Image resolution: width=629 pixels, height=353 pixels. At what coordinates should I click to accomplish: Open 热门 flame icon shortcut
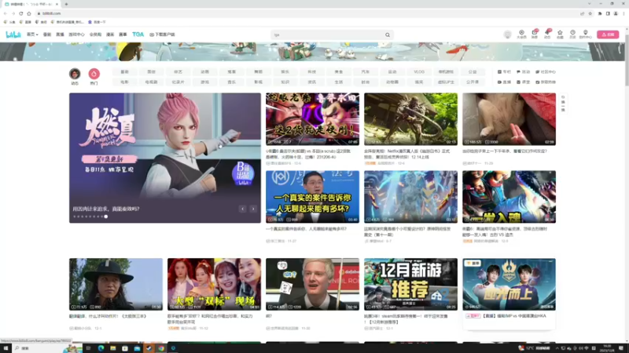(x=94, y=76)
